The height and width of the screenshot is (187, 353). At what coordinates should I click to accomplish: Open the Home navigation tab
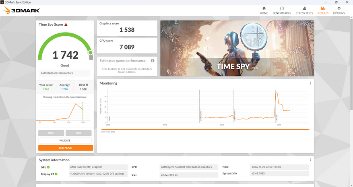(x=264, y=10)
